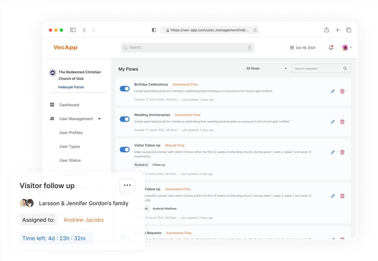Turn off the Wedding Anniversaries toggle
This screenshot has width=378, height=261.
pyautogui.click(x=125, y=119)
